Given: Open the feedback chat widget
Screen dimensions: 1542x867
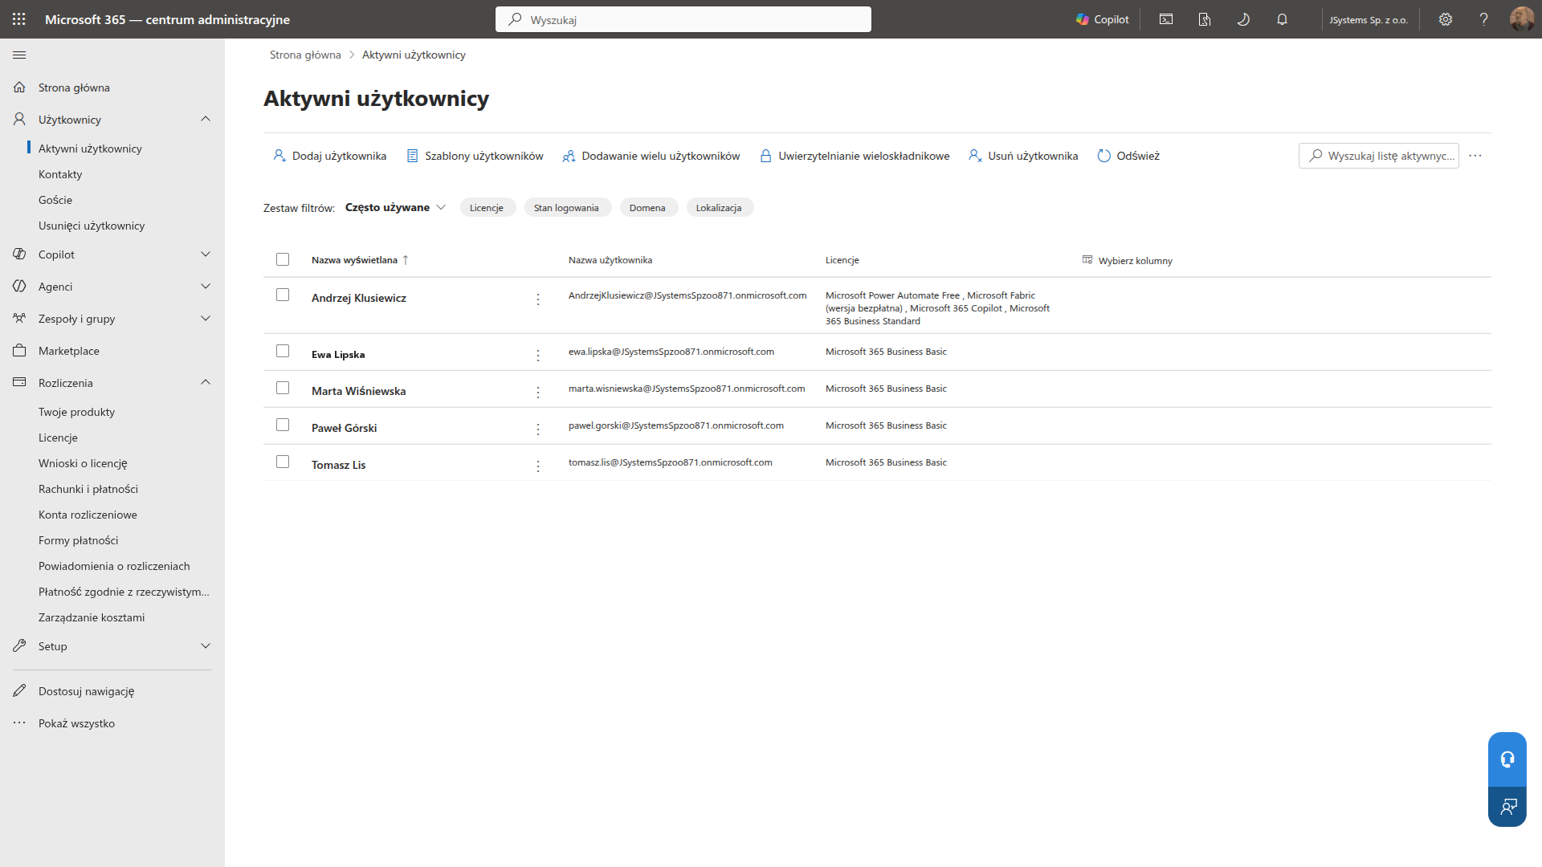Looking at the screenshot, I should tap(1507, 807).
